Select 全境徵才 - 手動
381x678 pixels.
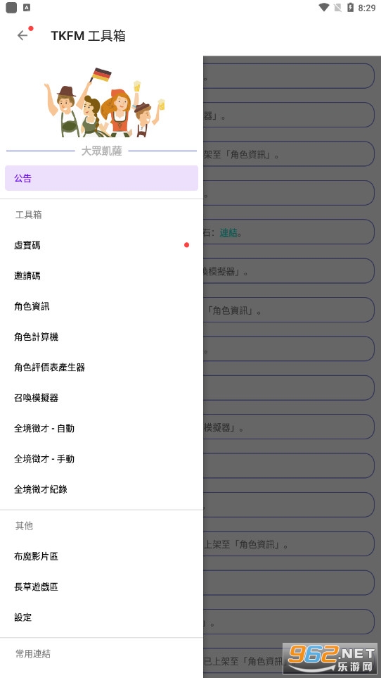(x=101, y=459)
